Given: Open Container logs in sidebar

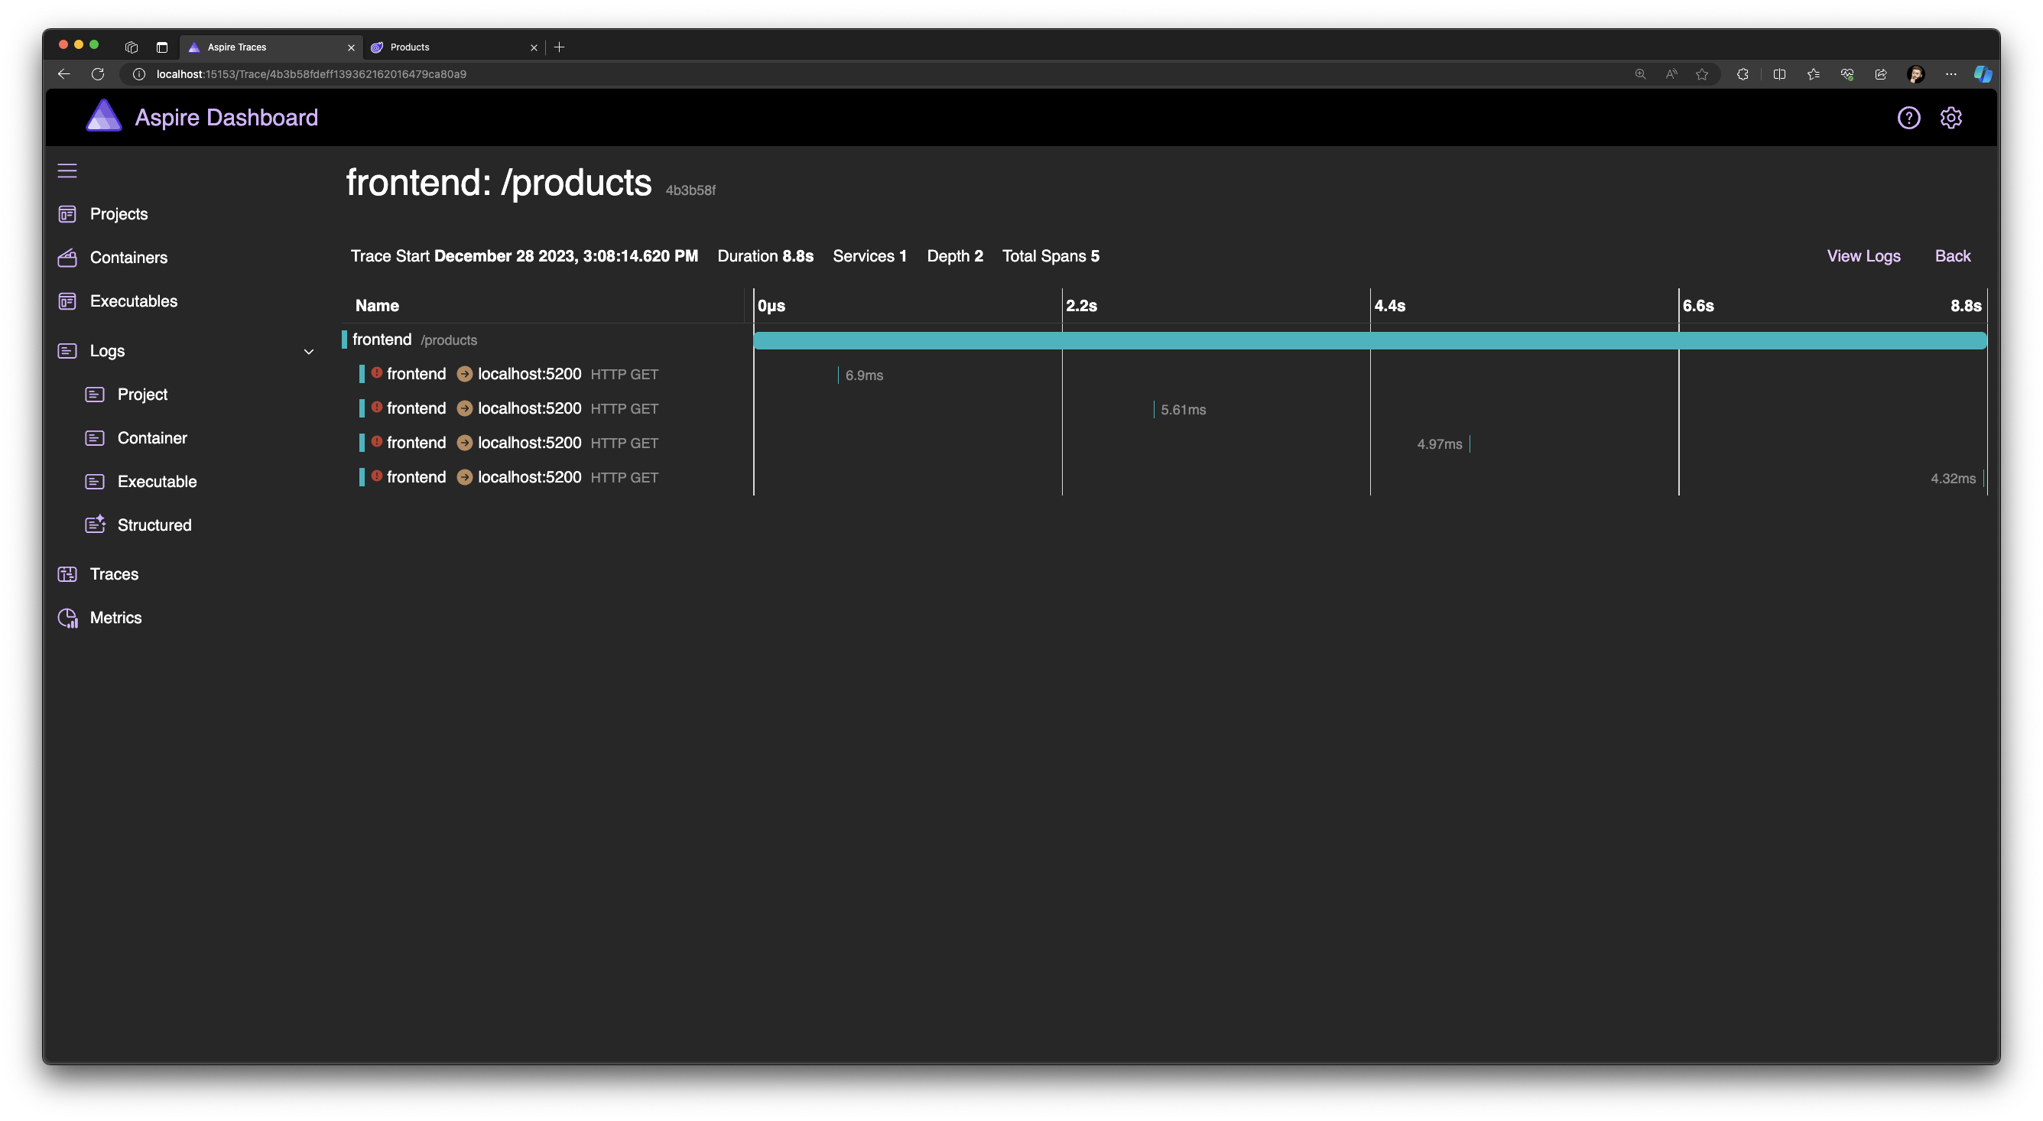Looking at the screenshot, I should pyautogui.click(x=152, y=438).
